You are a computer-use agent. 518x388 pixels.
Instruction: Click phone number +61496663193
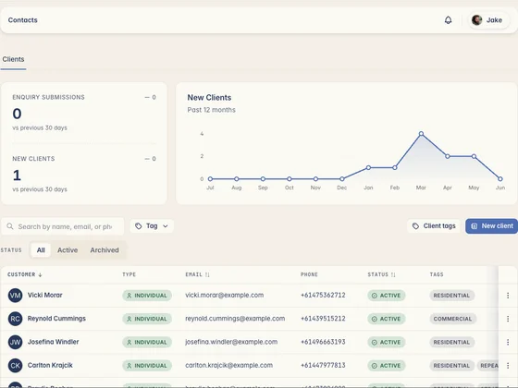coord(323,342)
